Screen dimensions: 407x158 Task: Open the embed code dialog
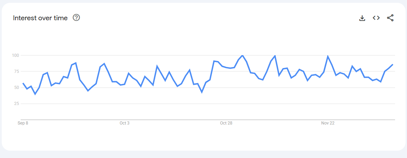pyautogui.click(x=376, y=18)
